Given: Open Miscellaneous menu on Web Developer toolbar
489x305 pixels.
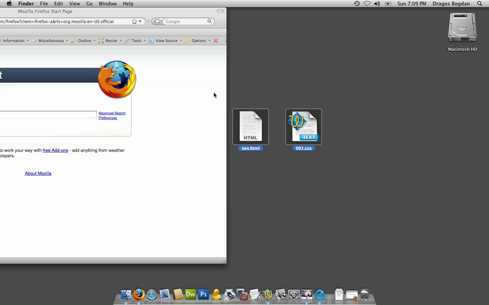Looking at the screenshot, I should point(50,41).
